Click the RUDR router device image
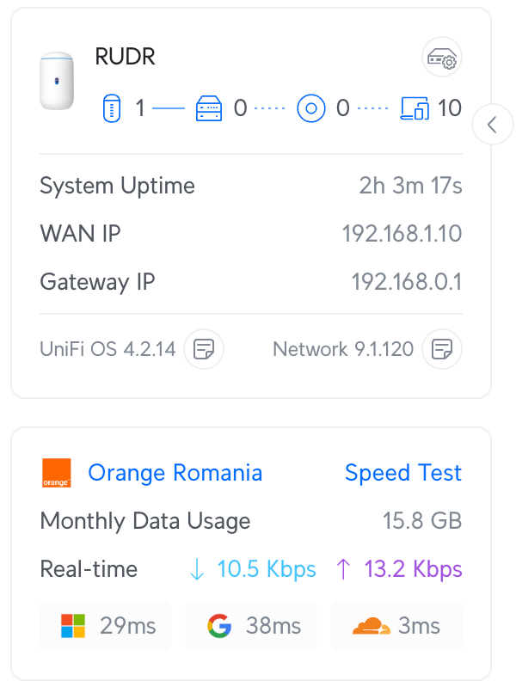Screen dimensions: 516x693 click(58, 80)
